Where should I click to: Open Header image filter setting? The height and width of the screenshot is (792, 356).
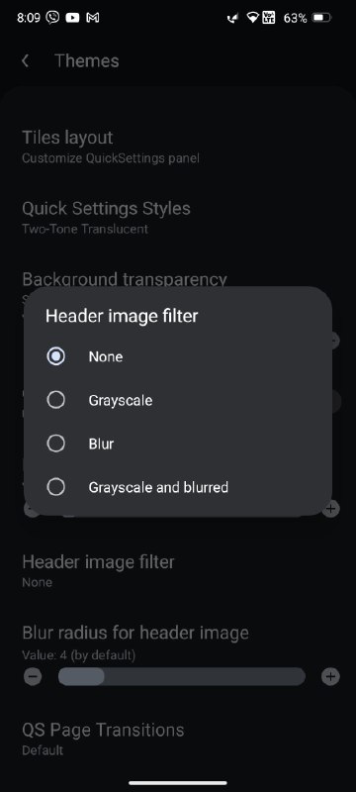click(177, 571)
